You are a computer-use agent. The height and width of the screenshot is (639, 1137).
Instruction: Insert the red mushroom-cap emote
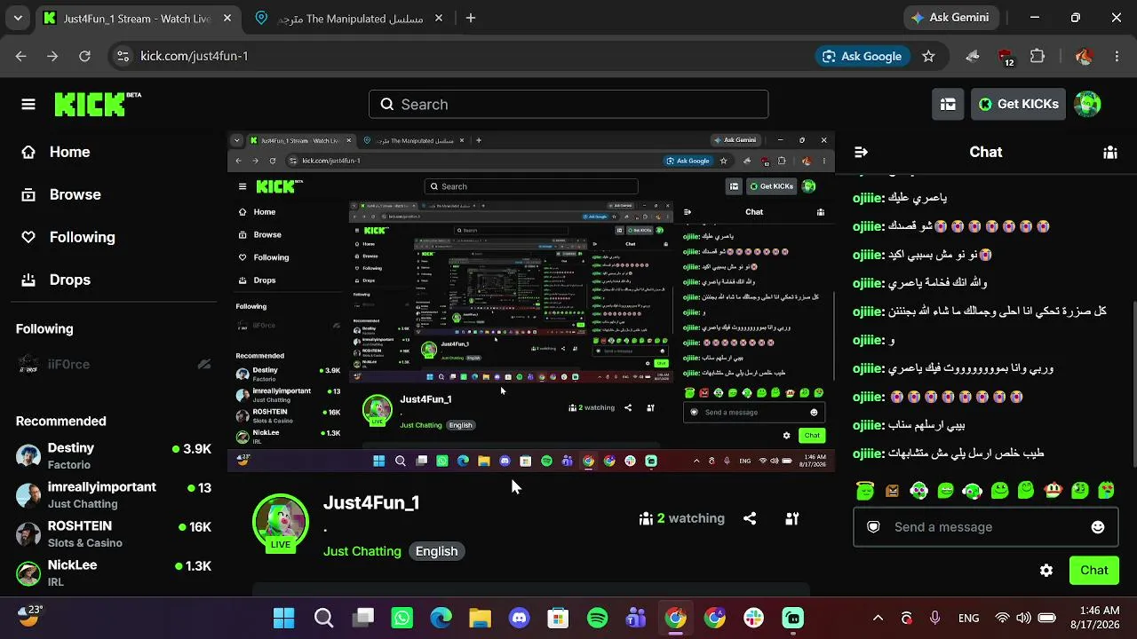pos(1054,490)
